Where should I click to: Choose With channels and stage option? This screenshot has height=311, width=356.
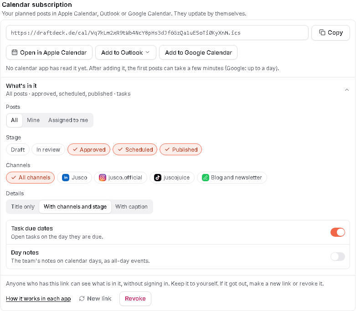(x=75, y=206)
